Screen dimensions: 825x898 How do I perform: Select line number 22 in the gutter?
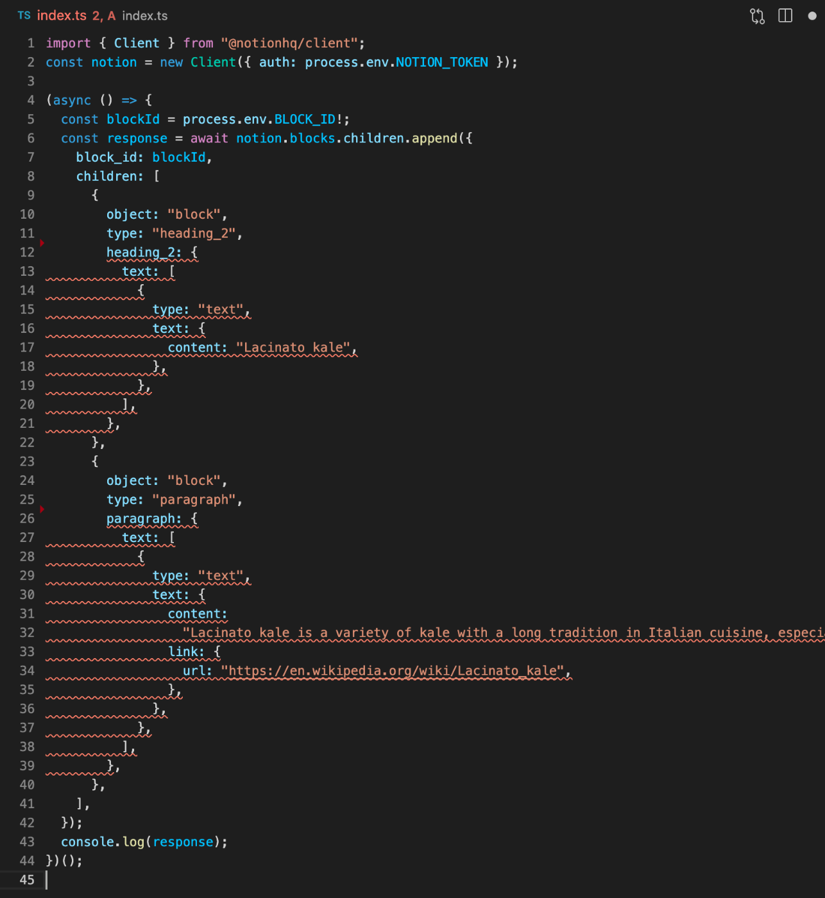27,443
